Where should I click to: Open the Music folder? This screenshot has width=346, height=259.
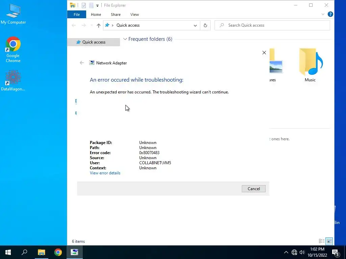[310, 65]
